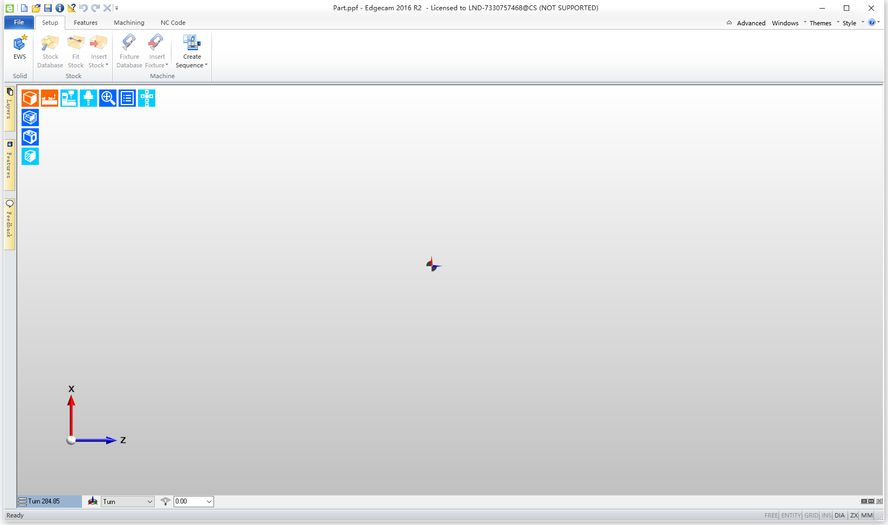Viewport: 888px width, 525px height.
Task: Switch to the Features ribbon tab
Action: pyautogui.click(x=86, y=23)
